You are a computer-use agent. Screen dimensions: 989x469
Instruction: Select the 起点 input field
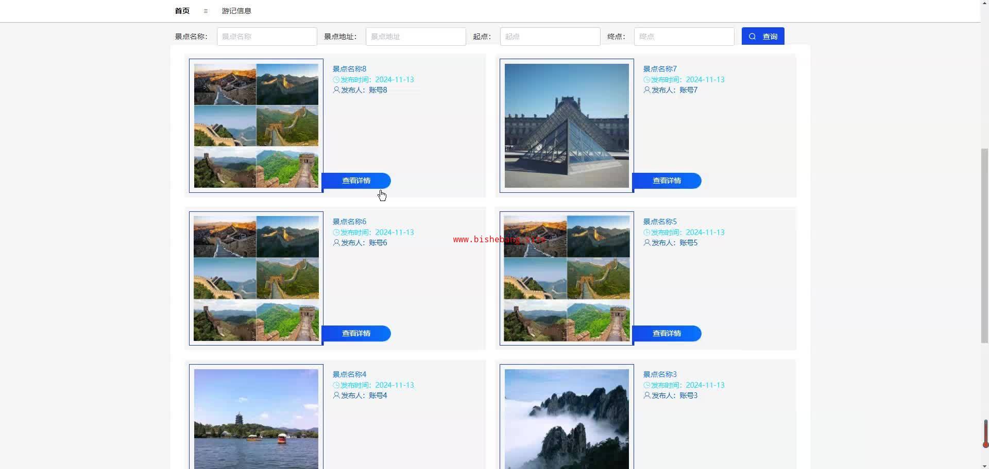550,37
